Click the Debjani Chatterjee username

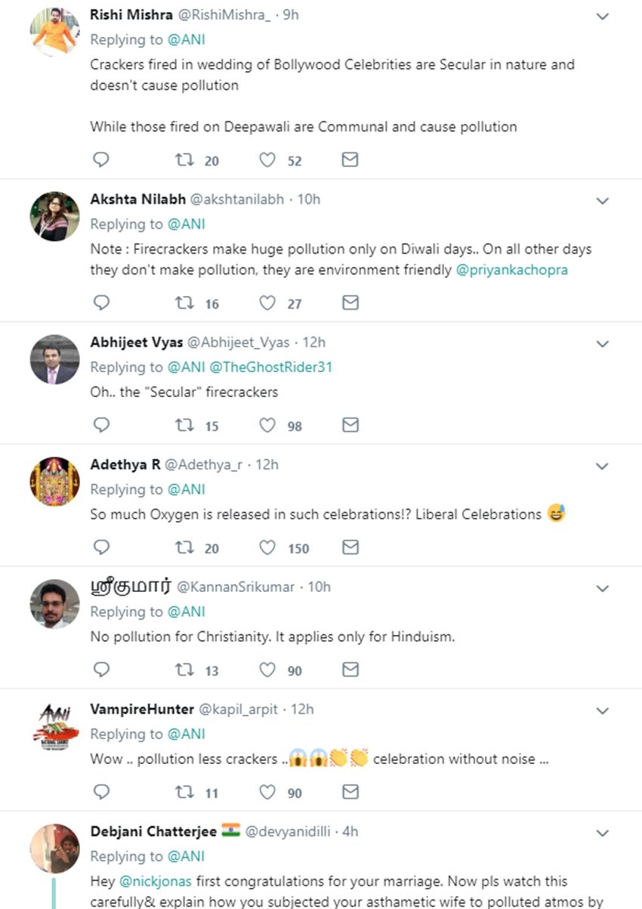pyautogui.click(x=153, y=831)
